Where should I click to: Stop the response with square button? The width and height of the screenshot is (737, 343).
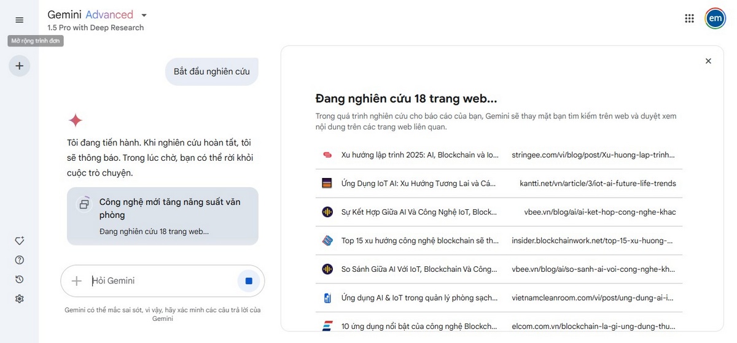pos(249,280)
